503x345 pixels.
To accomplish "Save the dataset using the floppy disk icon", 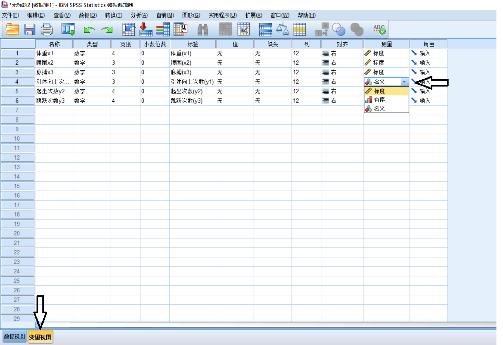I will [x=30, y=30].
